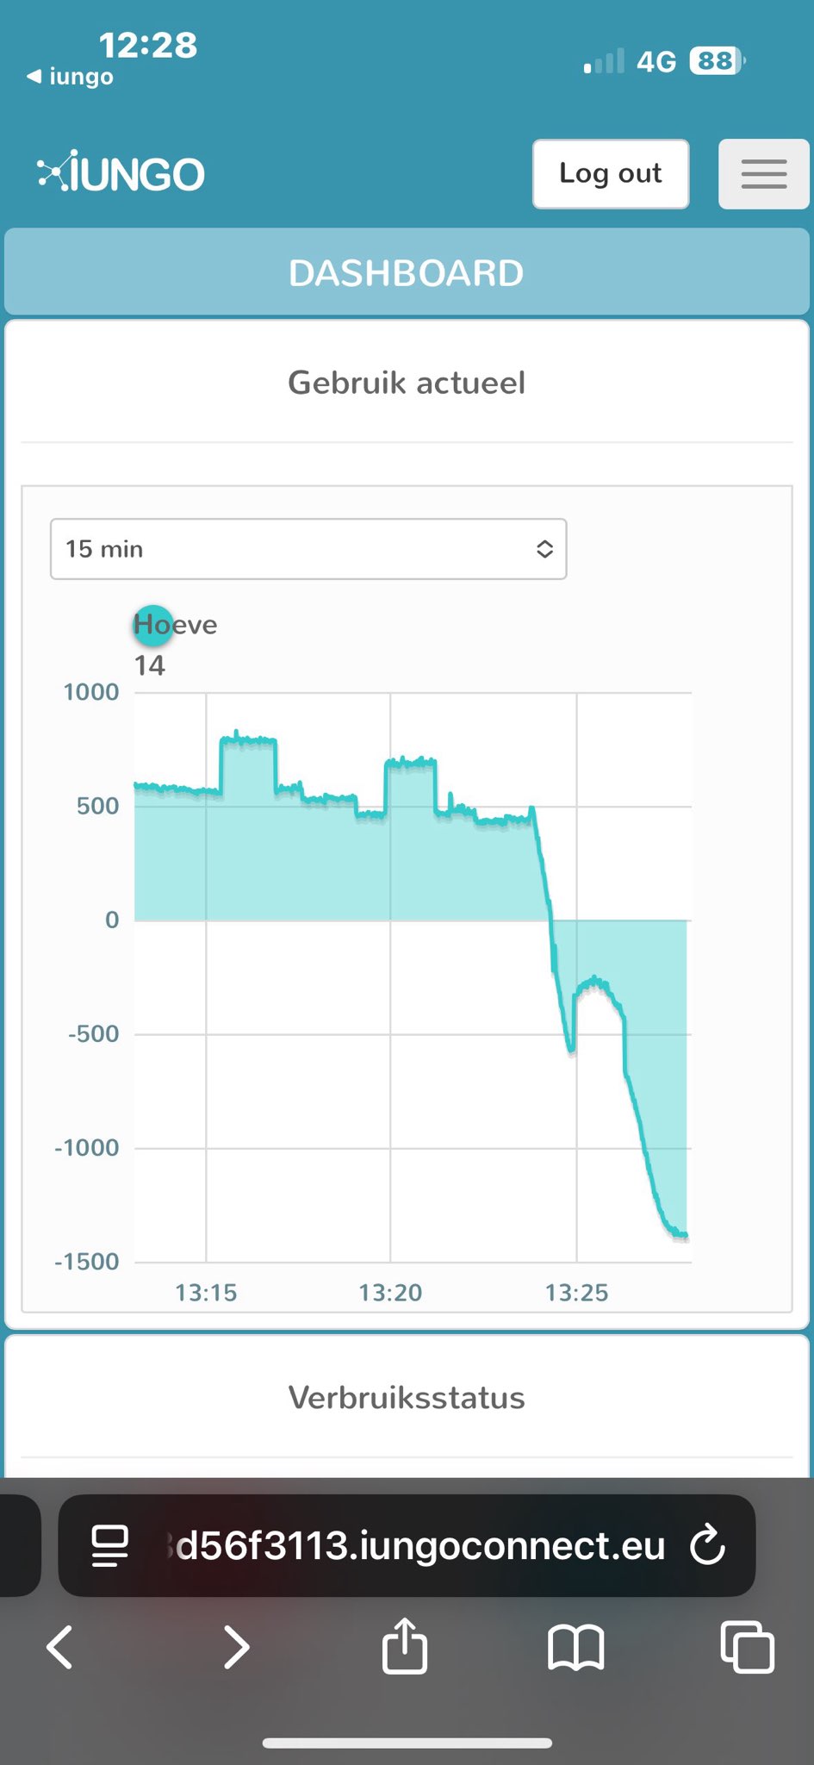Return to the iungo app
Image resolution: width=814 pixels, height=1765 pixels.
(x=71, y=77)
